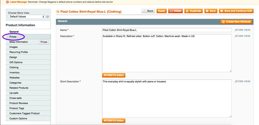Screen dimensions: 259x125
Task: Click into the Name input field
Action: click(167, 30)
